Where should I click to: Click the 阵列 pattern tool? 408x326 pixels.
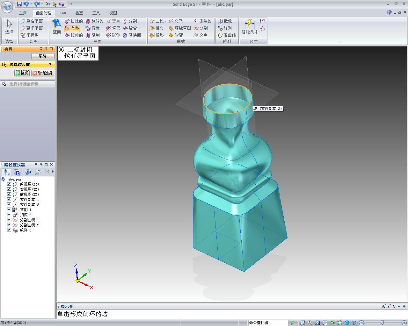(x=225, y=28)
